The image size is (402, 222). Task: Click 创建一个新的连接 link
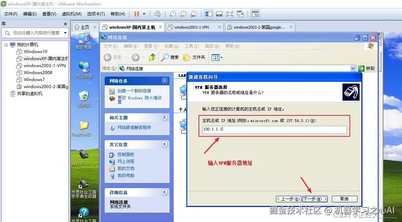point(134,91)
